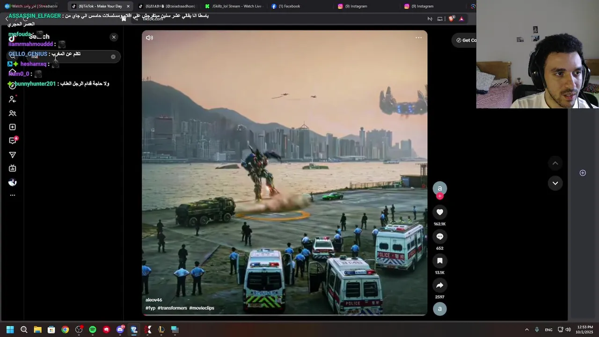The width and height of the screenshot is (599, 337).
Task: Click the circled plus icon at right edge
Action: pyautogui.click(x=583, y=173)
